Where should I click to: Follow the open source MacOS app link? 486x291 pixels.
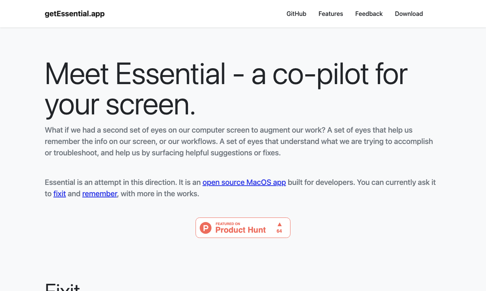244,182
